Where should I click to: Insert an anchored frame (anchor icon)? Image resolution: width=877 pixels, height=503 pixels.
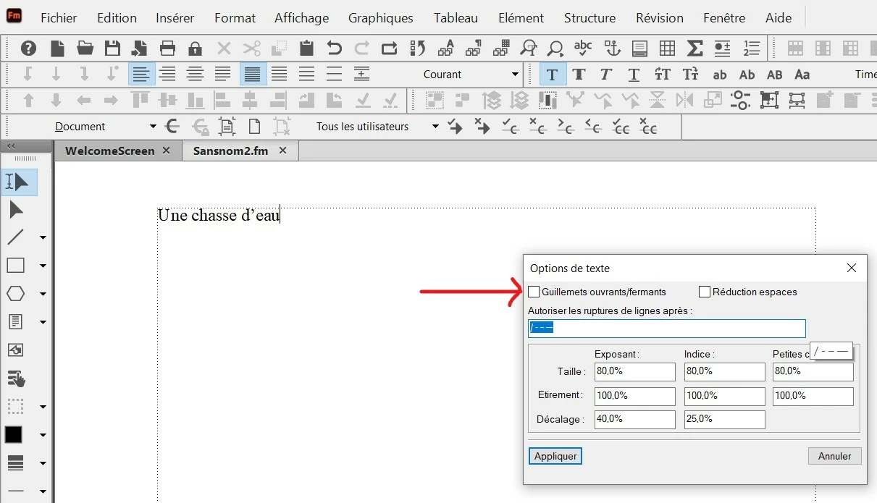point(613,48)
